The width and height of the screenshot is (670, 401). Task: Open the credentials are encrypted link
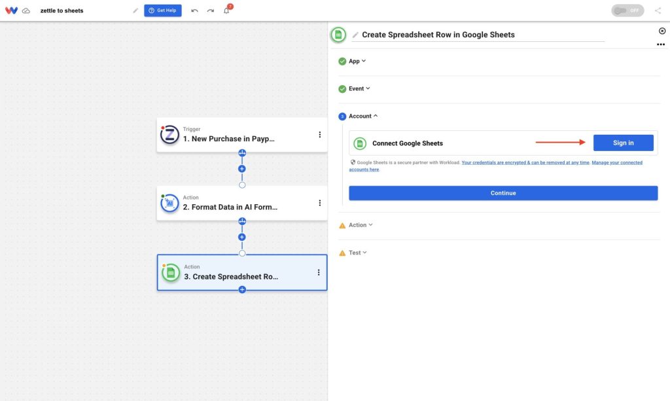pyautogui.click(x=525, y=163)
